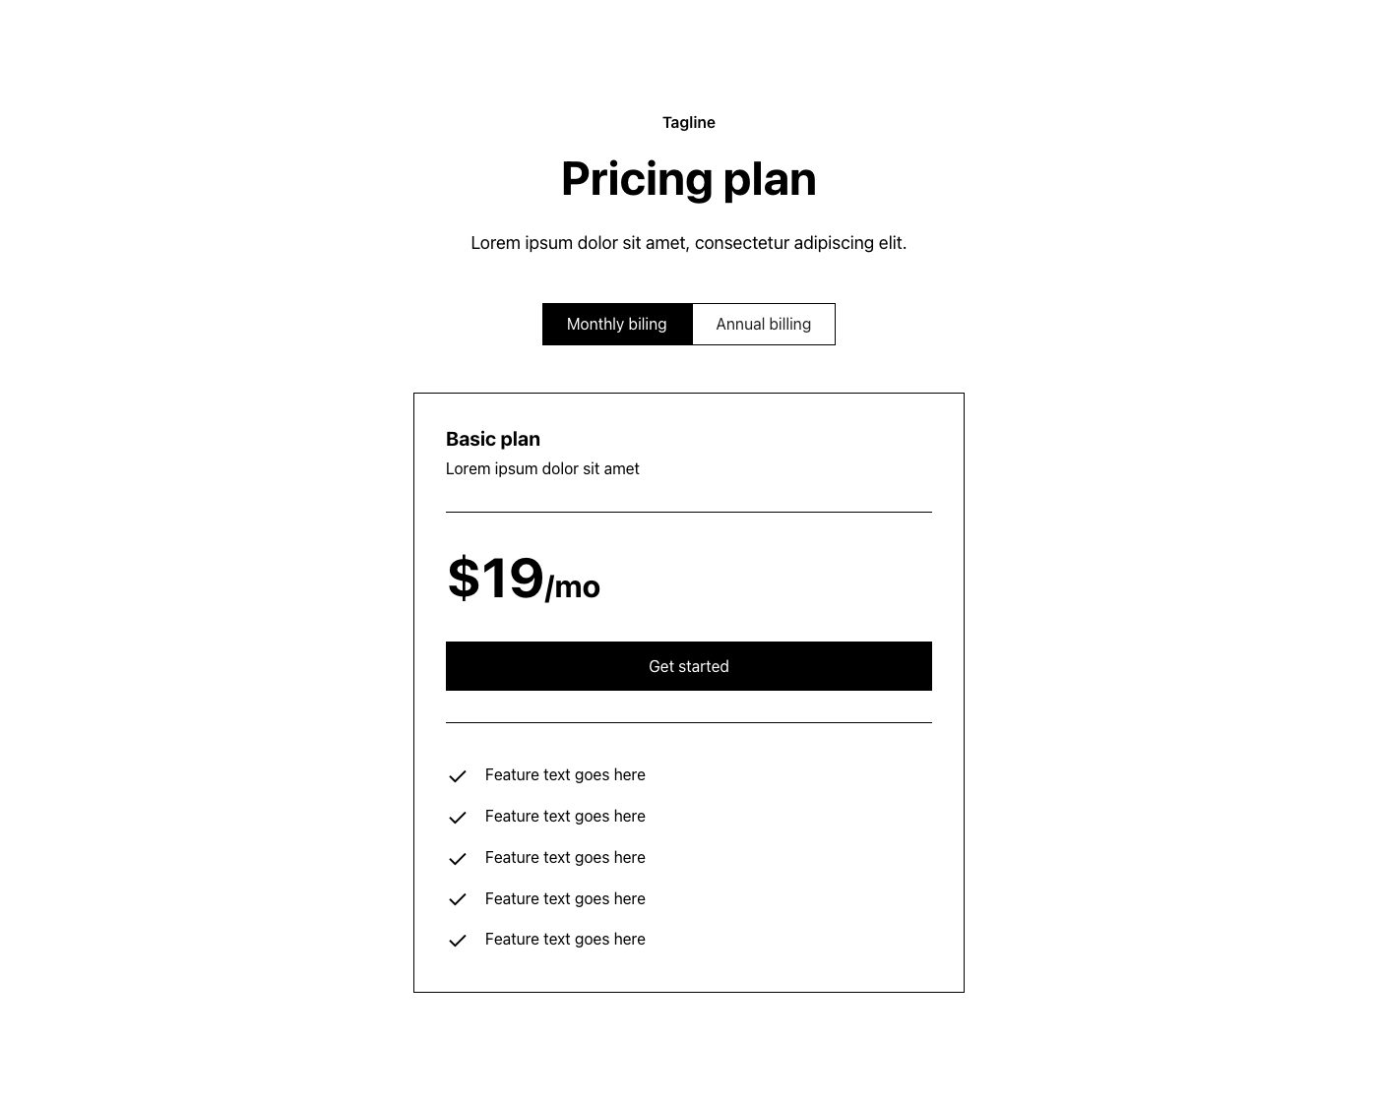Click the fourth Feature text line

tap(565, 899)
